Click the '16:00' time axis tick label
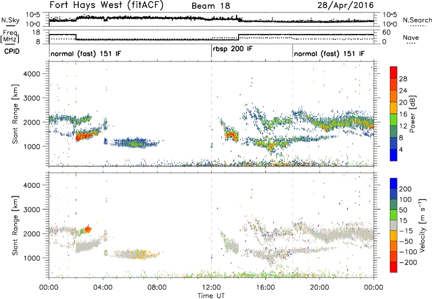Screen dimensions: 432x299 [265, 288]
